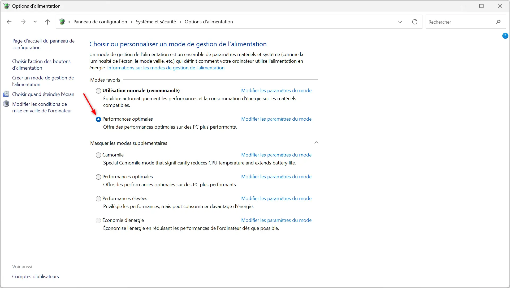Go up one level with the up arrow
Viewport: 510px width, 288px height.
[x=47, y=22]
